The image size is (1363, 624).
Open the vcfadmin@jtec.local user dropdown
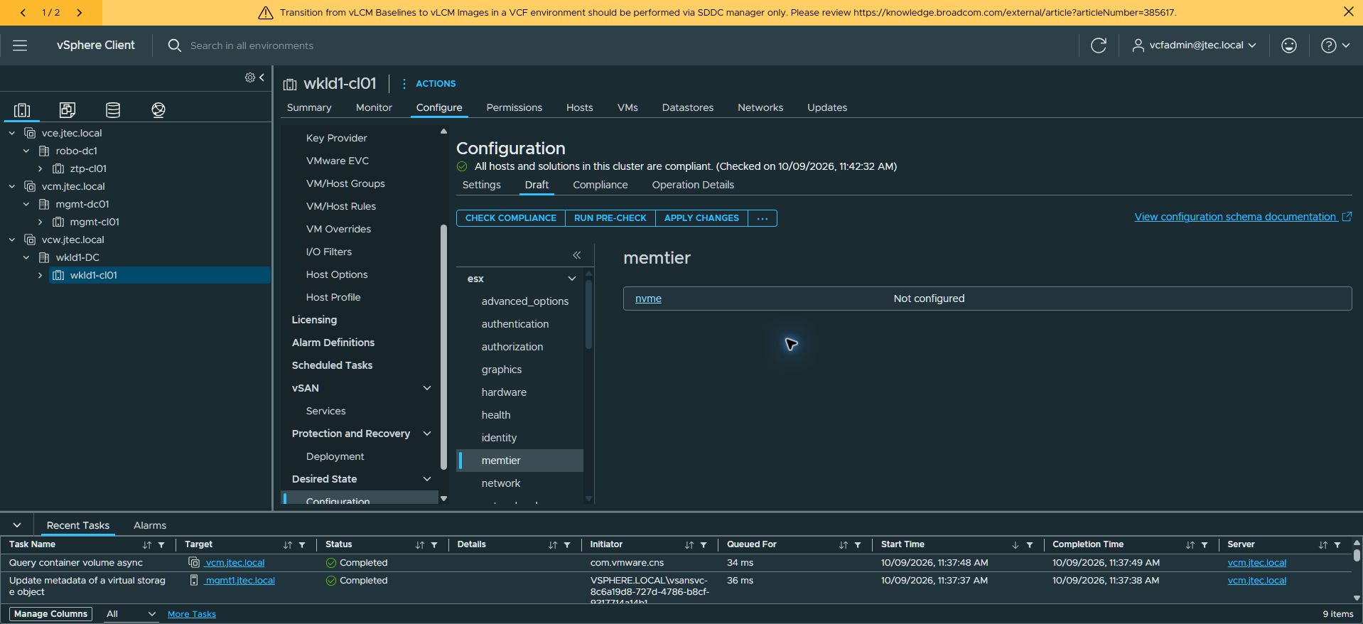pyautogui.click(x=1195, y=45)
